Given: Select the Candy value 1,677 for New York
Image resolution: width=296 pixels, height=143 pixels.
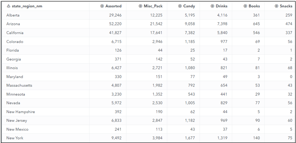Looking at the screenshot, I should tap(189, 138).
